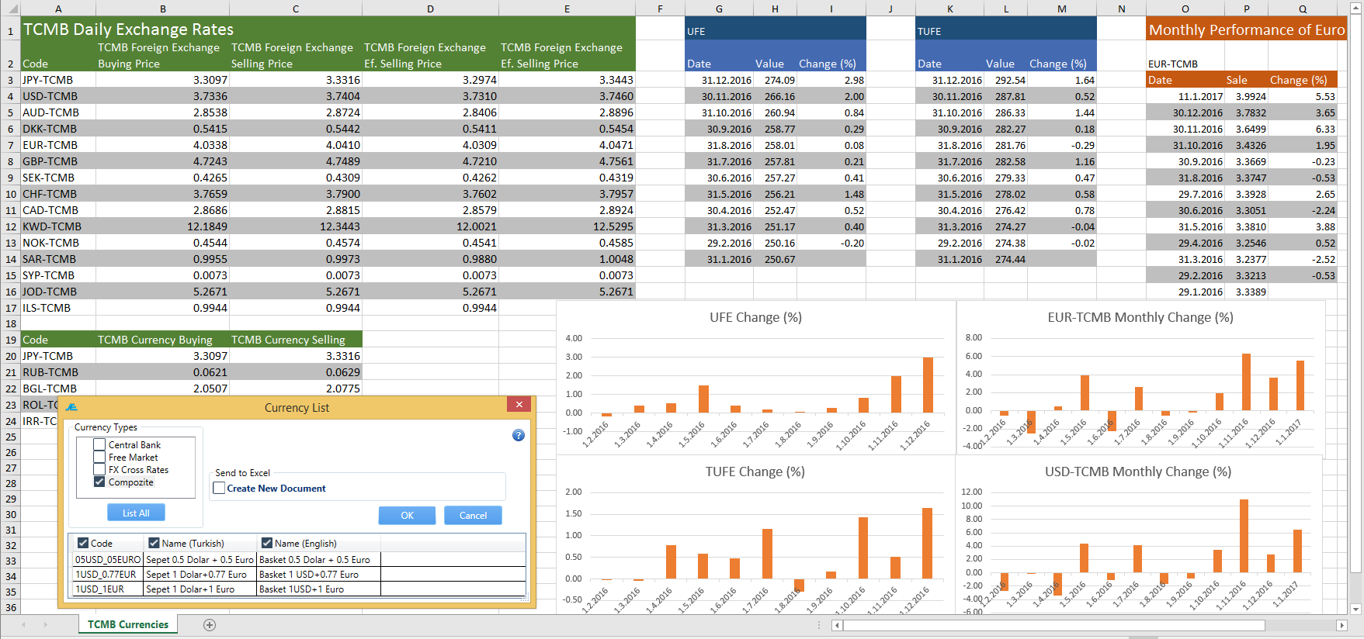
Task: Uncheck the Compozite currency type
Action: point(99,482)
